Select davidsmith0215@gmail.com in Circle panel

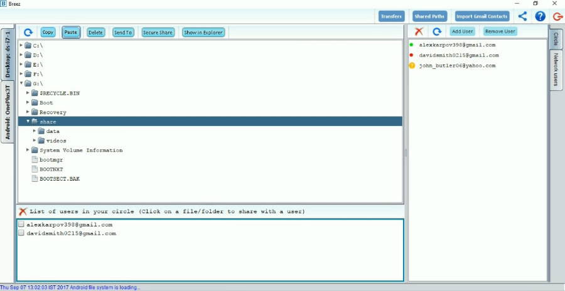pyautogui.click(x=459, y=55)
